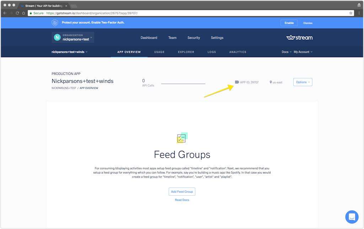The width and height of the screenshot is (364, 229).
Task: Expand the My Account menu
Action: point(303,52)
